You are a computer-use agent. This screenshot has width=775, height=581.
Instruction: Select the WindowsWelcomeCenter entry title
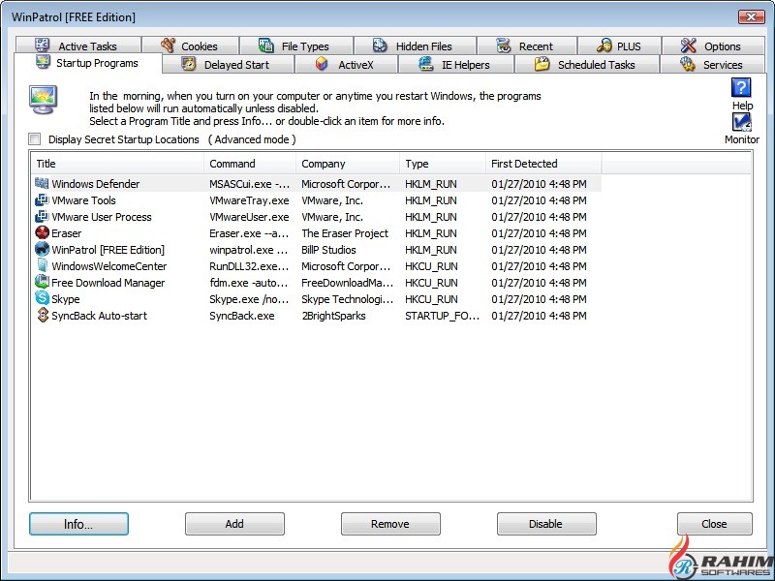[109, 265]
